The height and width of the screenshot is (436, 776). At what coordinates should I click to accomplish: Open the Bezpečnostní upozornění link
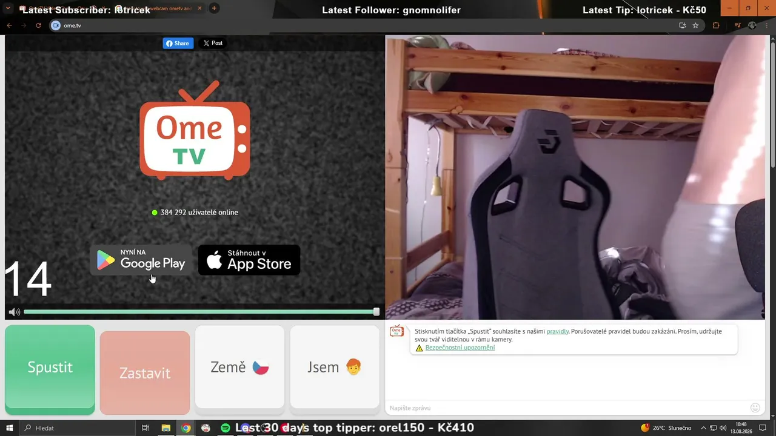(460, 348)
